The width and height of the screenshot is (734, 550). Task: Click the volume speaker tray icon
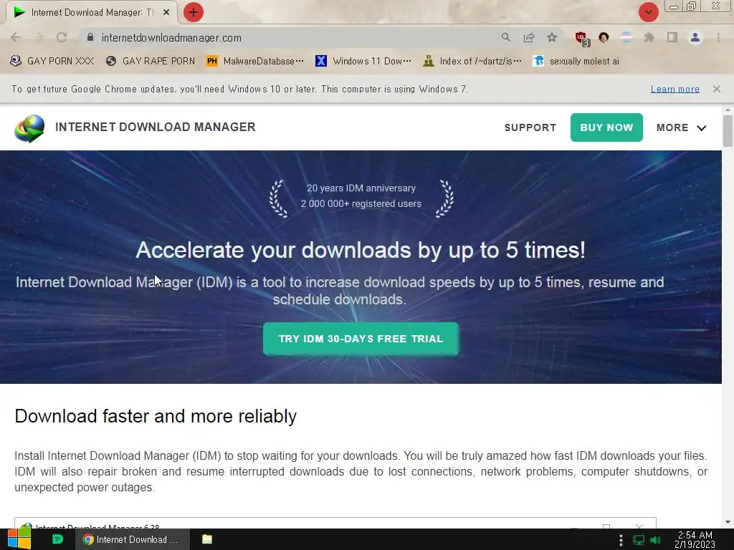(x=656, y=540)
